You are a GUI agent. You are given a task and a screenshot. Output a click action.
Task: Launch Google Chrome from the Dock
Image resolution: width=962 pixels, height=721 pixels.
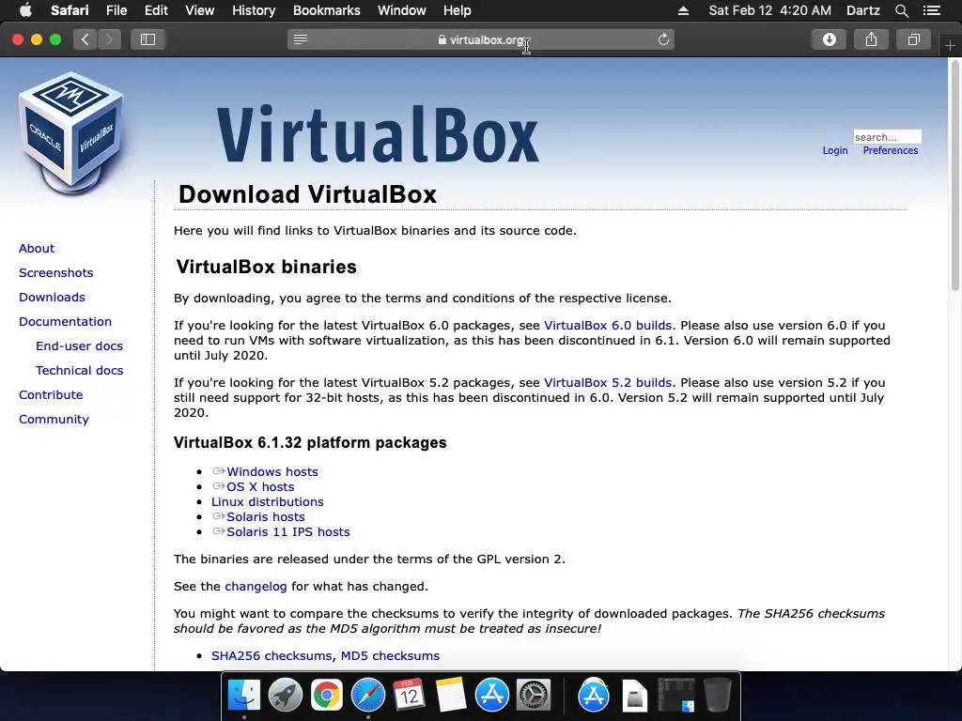[326, 696]
